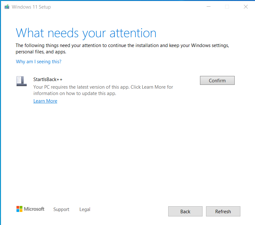The height and width of the screenshot is (225, 255).
Task: Confirm the StartIsBack++ compatibility issue
Action: [217, 80]
